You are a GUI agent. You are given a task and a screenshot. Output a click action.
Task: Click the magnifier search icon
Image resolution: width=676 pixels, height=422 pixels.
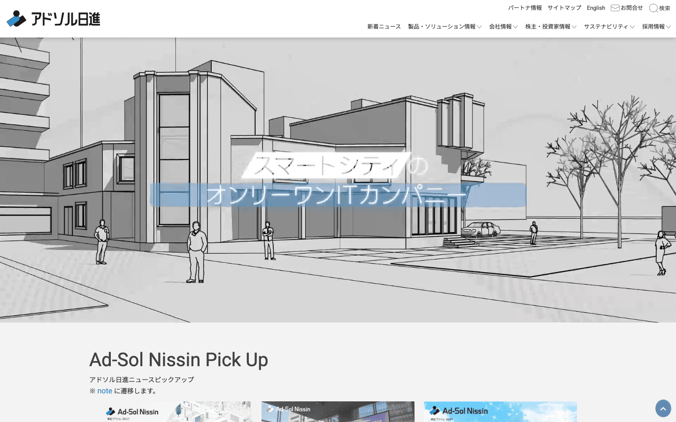click(653, 8)
